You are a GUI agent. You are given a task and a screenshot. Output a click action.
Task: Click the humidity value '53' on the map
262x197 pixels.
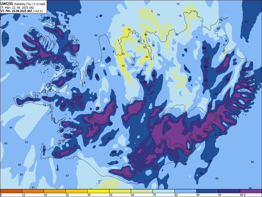tap(123, 54)
